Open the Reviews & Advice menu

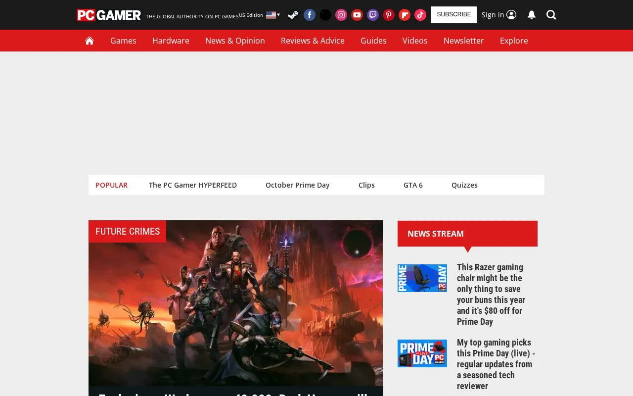(x=313, y=41)
